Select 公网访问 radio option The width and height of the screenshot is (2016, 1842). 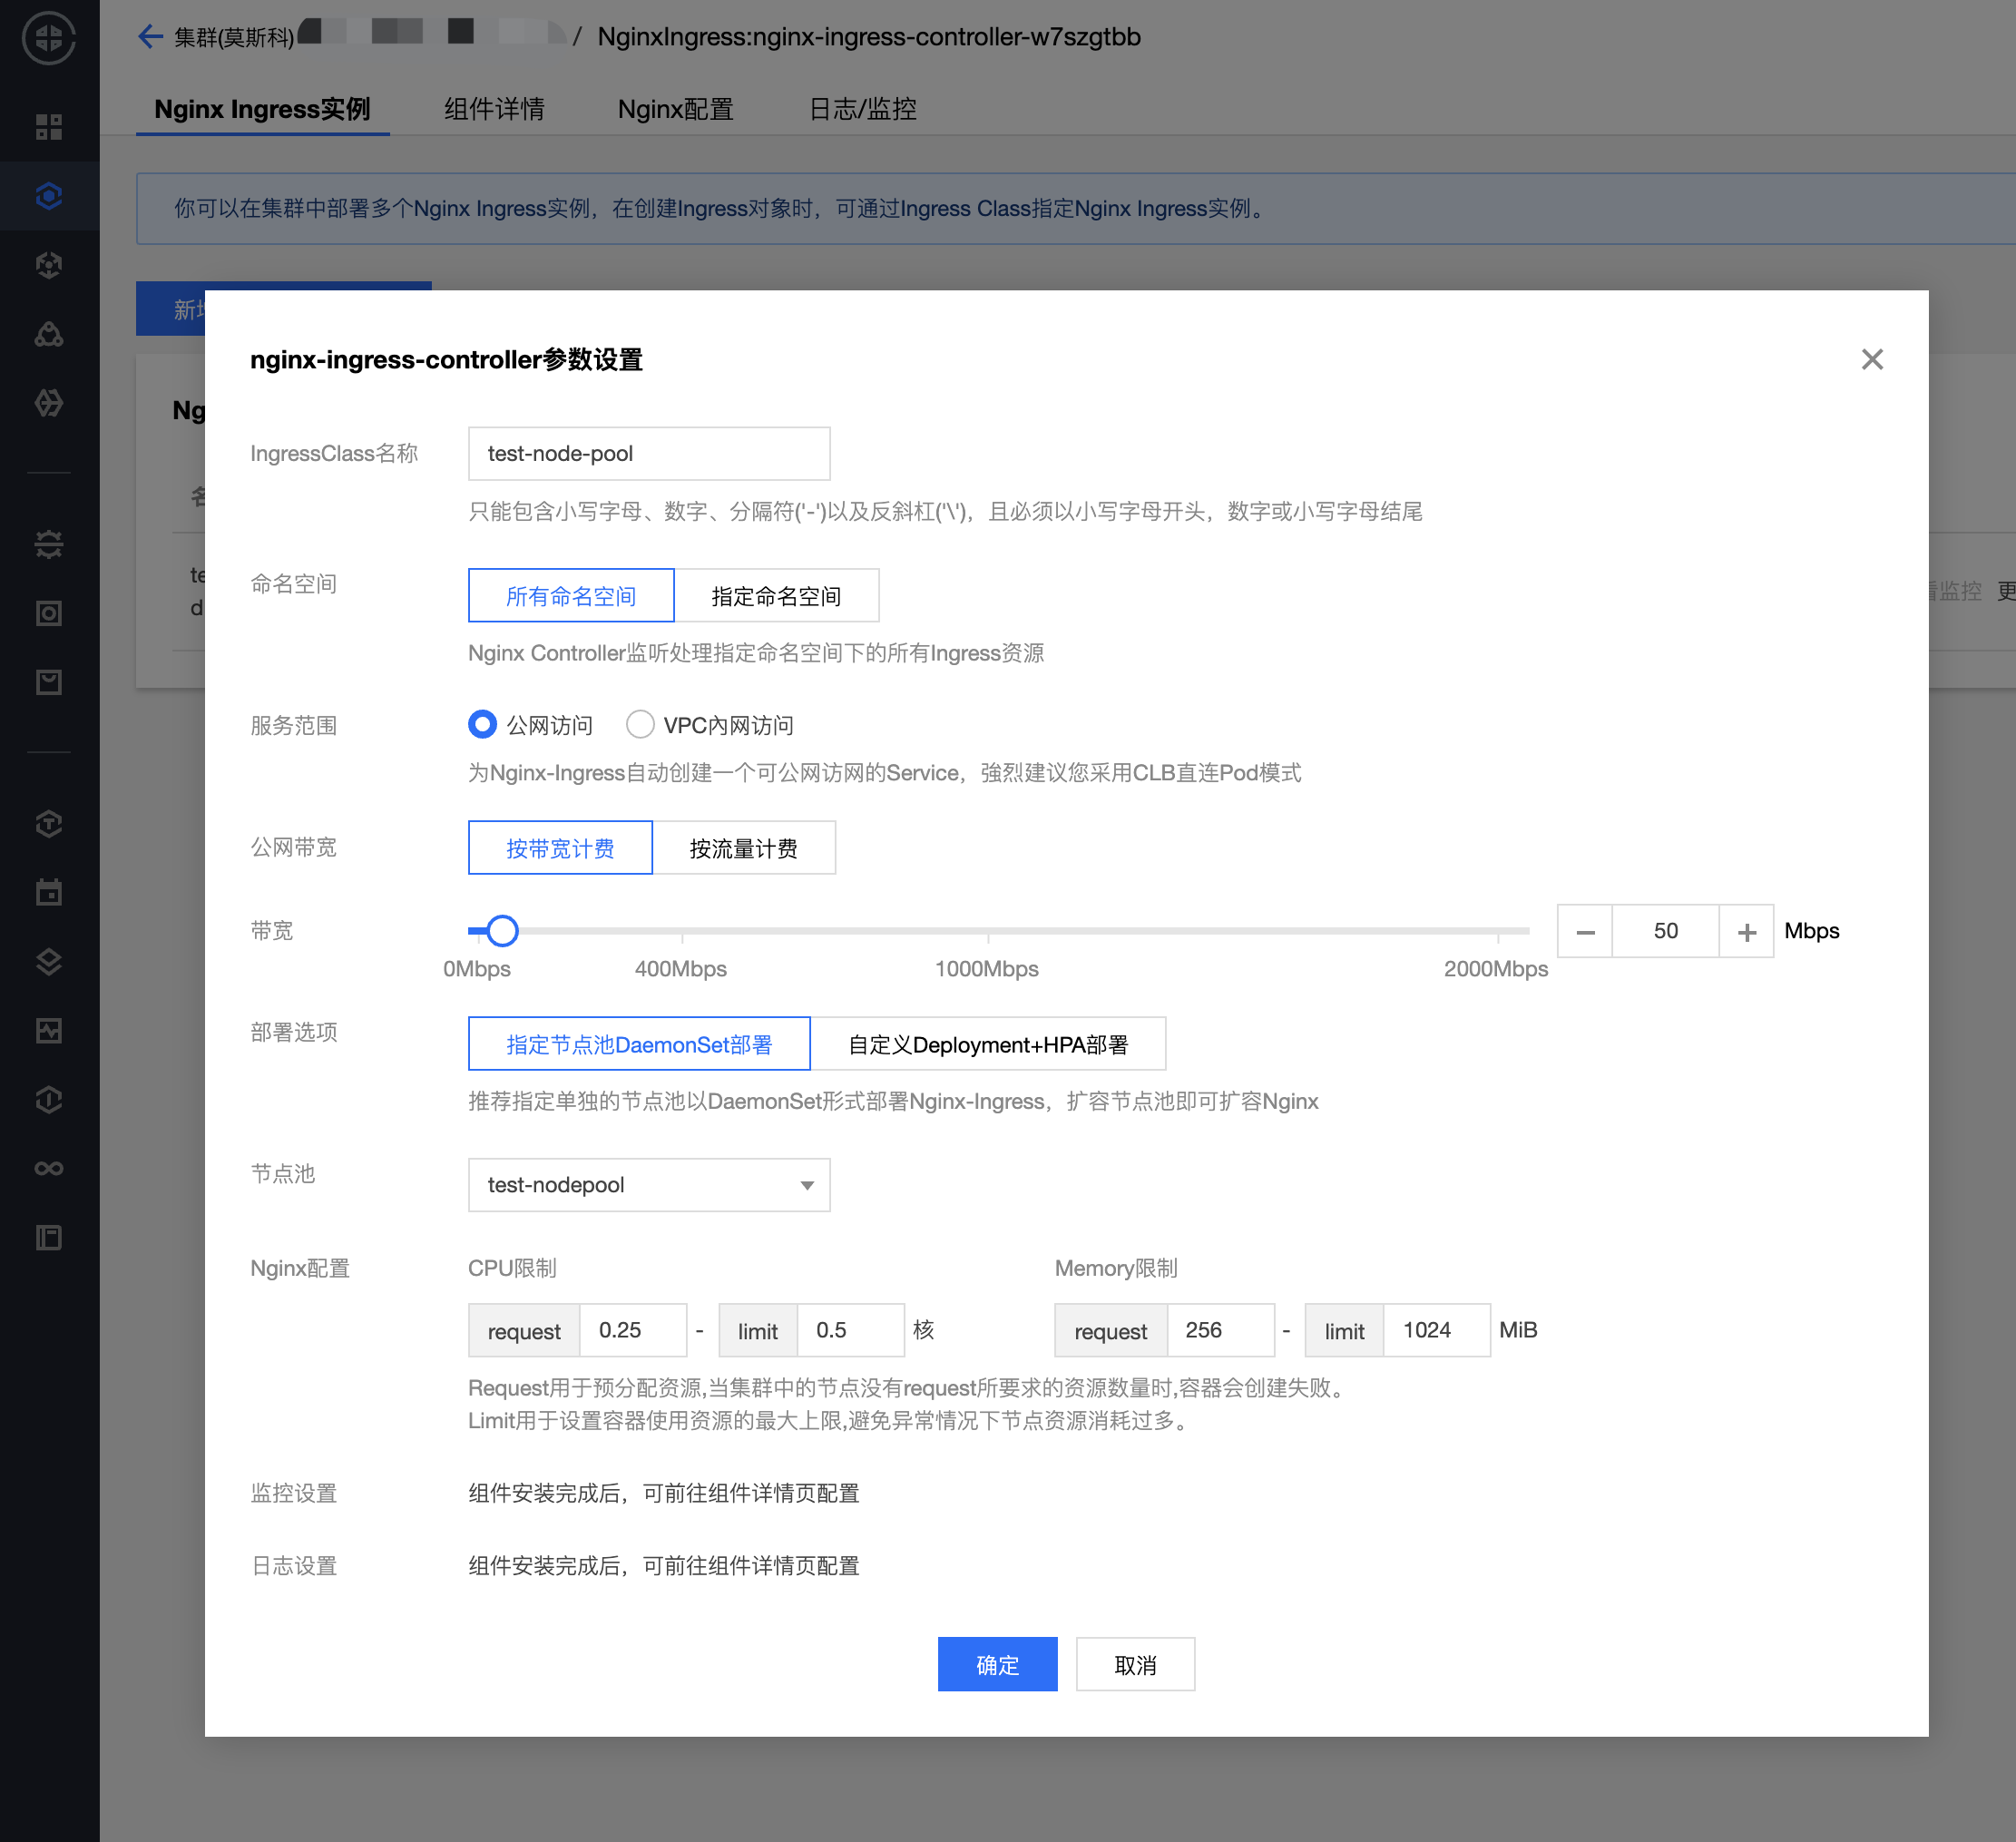[483, 724]
